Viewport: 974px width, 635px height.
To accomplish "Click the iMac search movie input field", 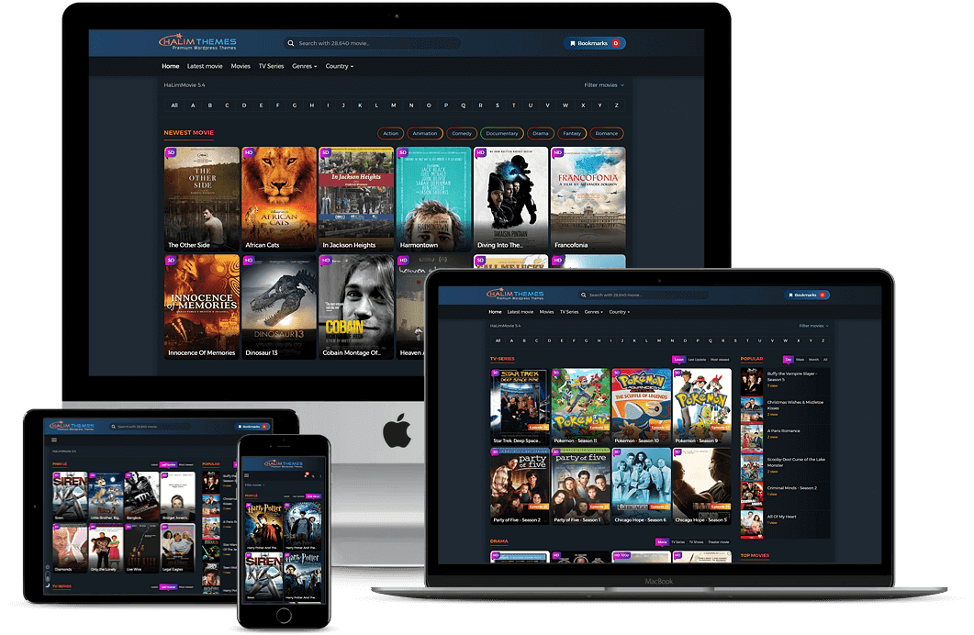I will click(373, 43).
